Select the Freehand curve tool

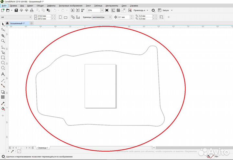coord(3,47)
